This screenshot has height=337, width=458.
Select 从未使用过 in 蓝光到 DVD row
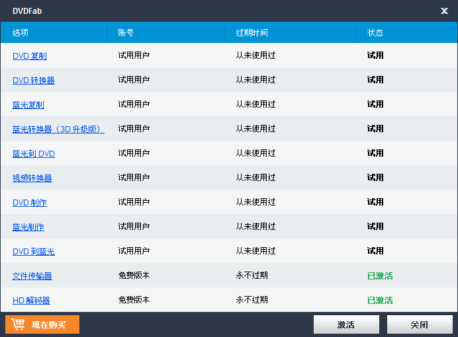tap(255, 153)
